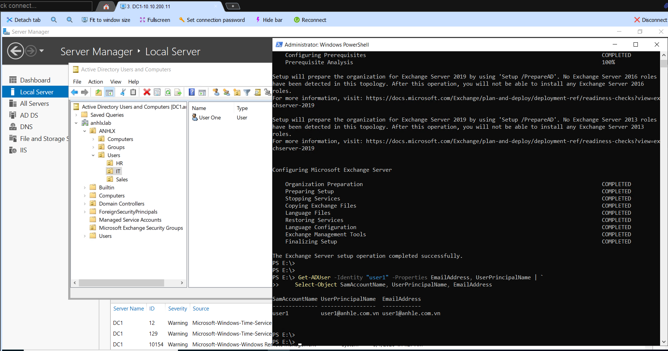Image resolution: width=668 pixels, height=351 pixels.
Task: Expand Computers under ANHLX
Action: point(93,139)
